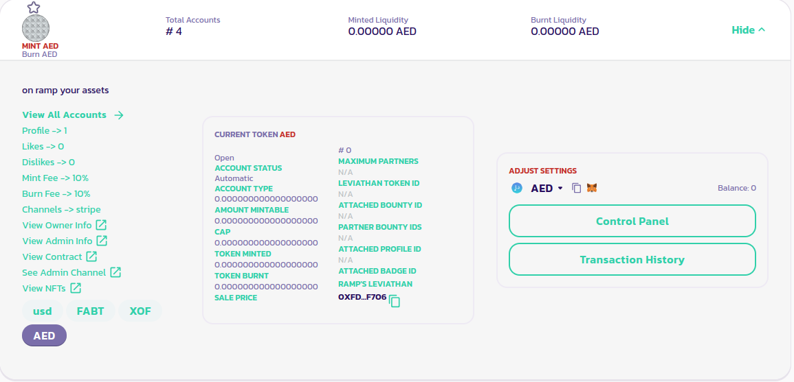Image resolution: width=794 pixels, height=382 pixels.
Task: Click the round AED token avatar
Action: [36, 28]
